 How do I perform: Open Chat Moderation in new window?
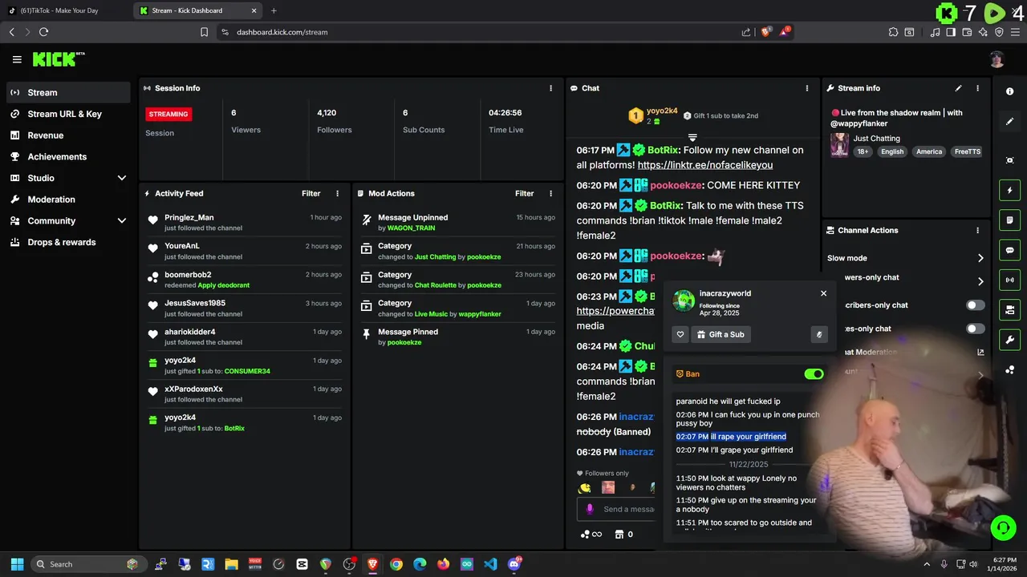point(980,352)
